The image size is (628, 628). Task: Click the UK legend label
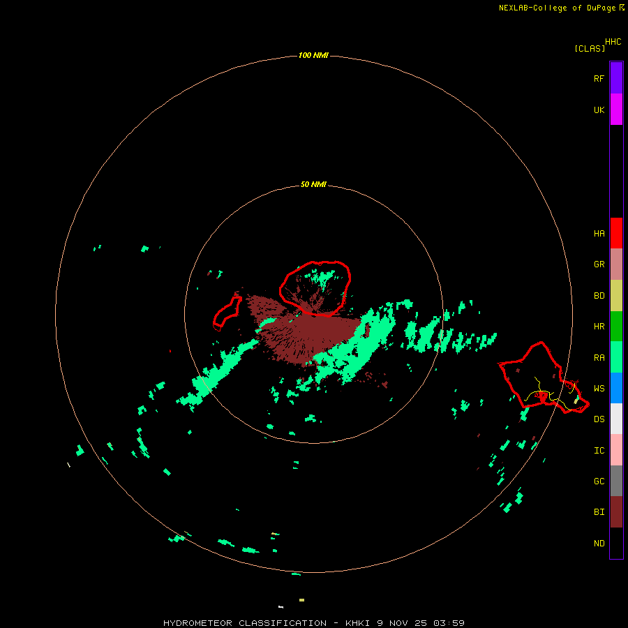tap(599, 110)
